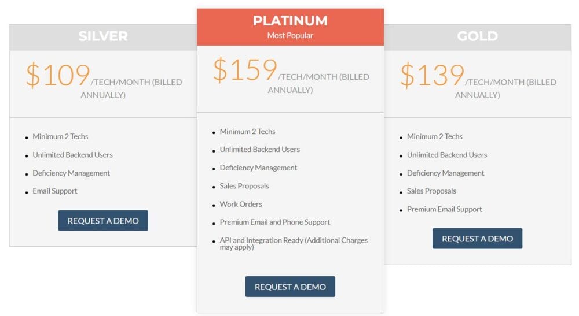Click the $139 Gold price

coord(432,76)
